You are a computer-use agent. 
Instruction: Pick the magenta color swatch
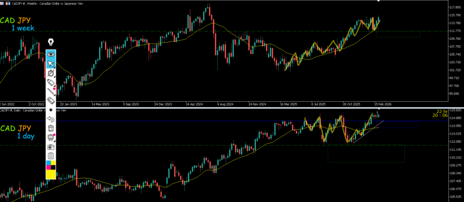[48, 168]
